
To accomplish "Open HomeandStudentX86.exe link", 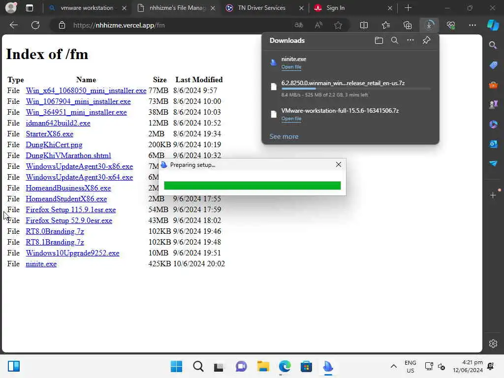I will (66, 199).
